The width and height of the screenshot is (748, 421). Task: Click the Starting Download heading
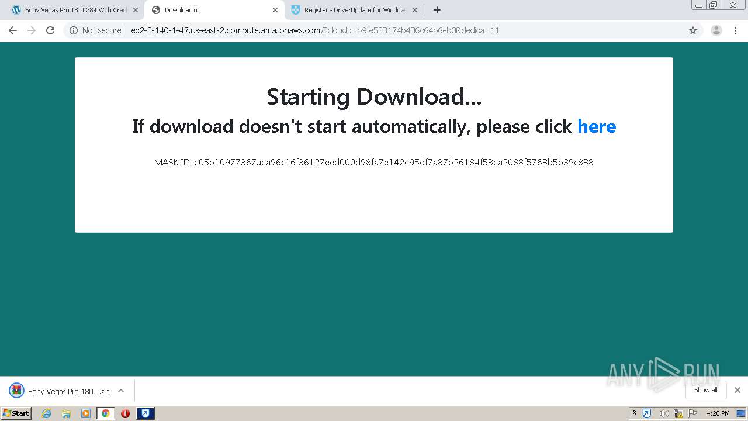[x=374, y=96]
